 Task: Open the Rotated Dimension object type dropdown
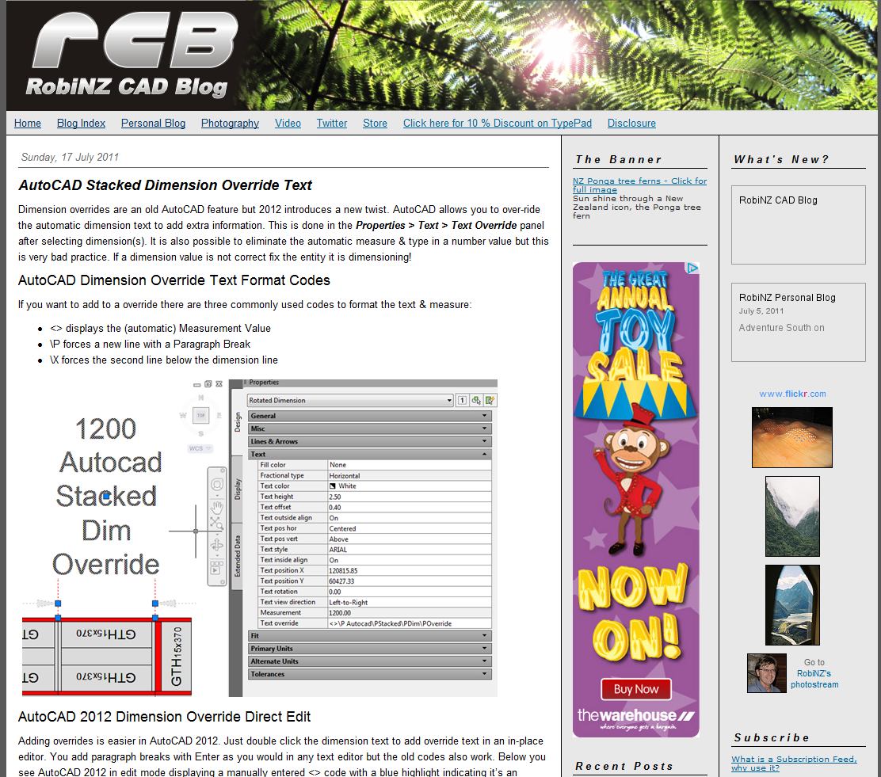tap(448, 400)
